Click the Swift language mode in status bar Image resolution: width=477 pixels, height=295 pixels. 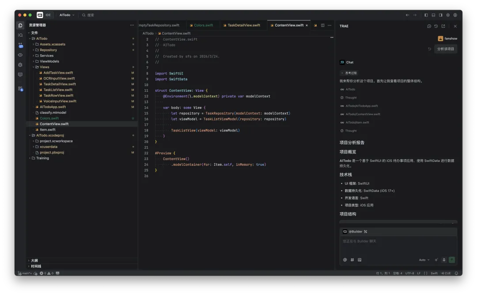pyautogui.click(x=434, y=273)
